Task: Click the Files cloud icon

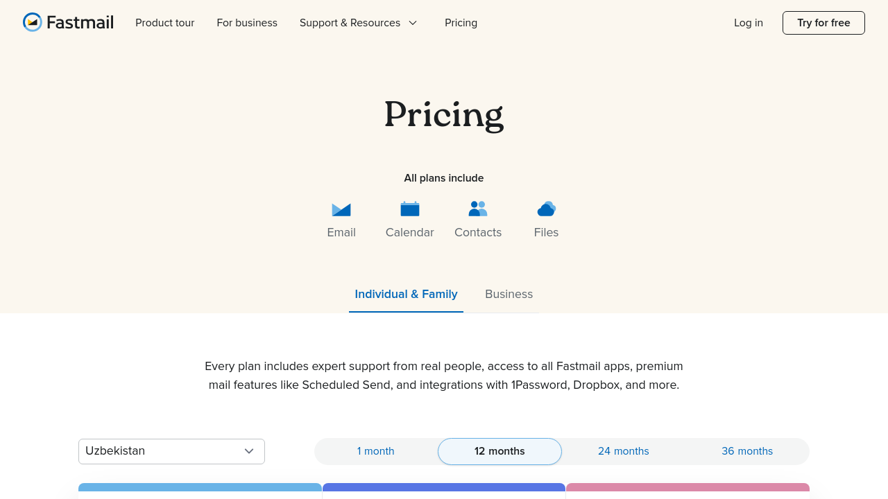Action: click(547, 209)
